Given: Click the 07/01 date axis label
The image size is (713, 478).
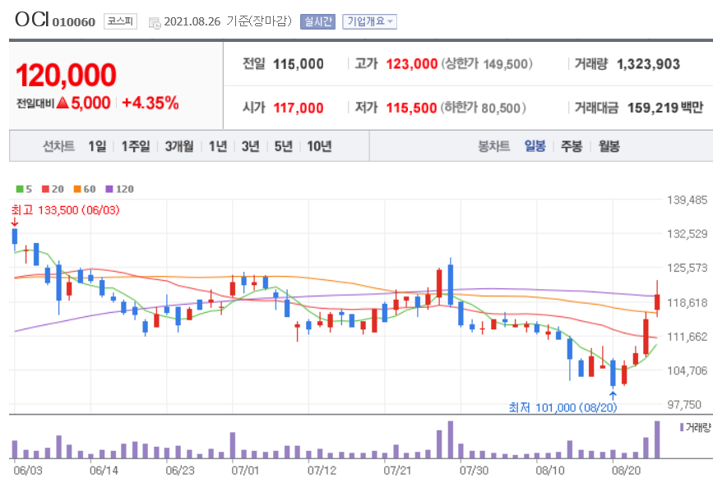Looking at the screenshot, I should (x=245, y=471).
